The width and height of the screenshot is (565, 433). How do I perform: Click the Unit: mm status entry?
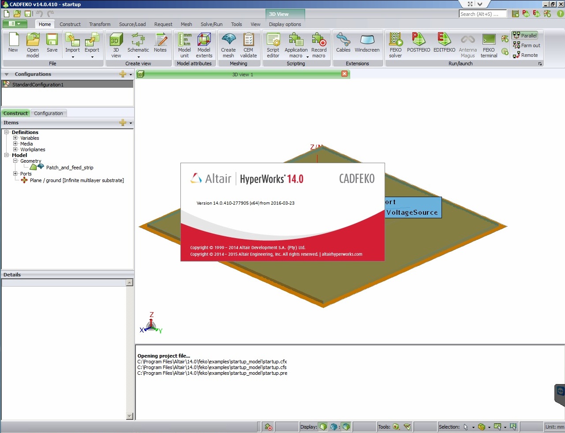[554, 426]
